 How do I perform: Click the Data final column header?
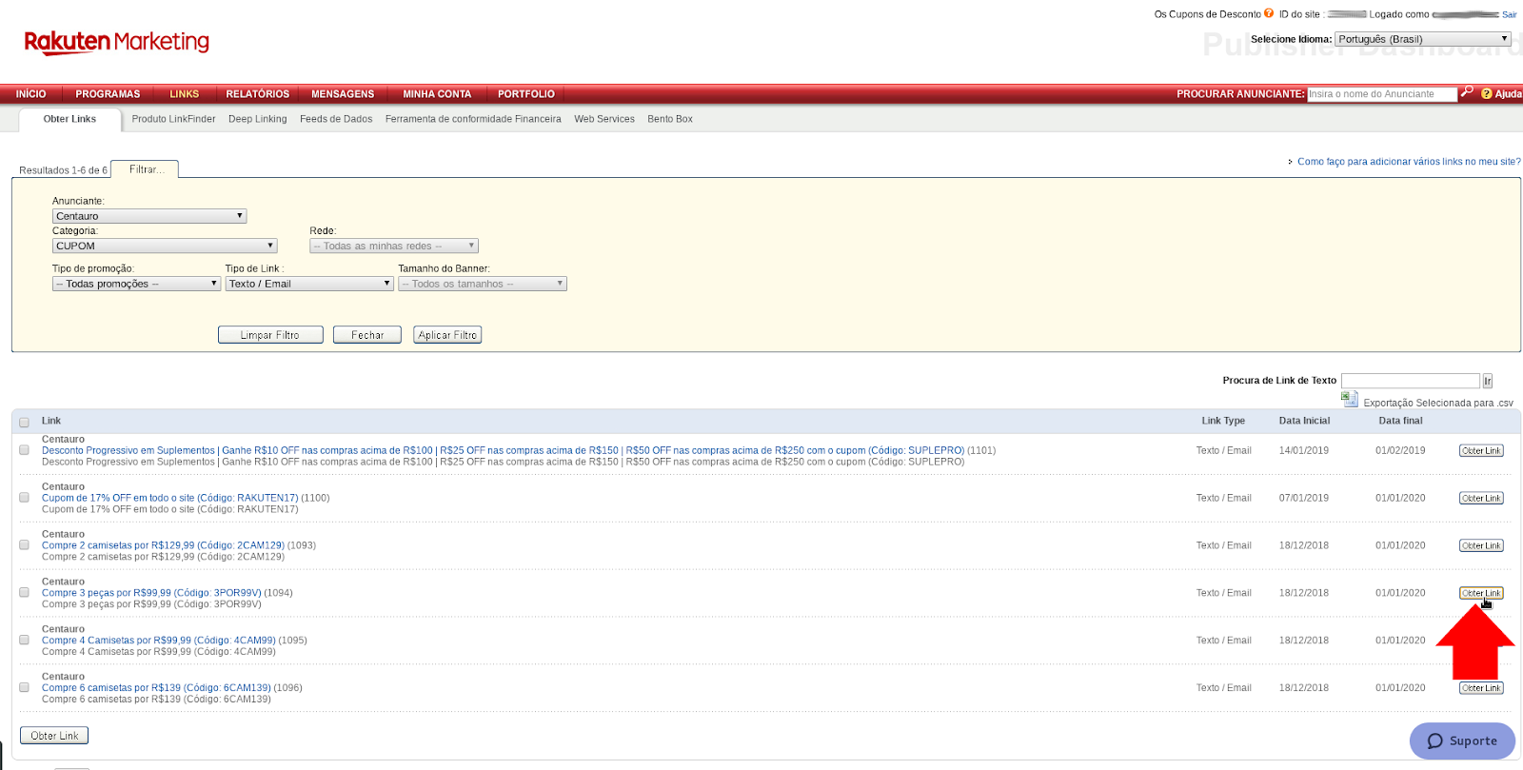[x=1400, y=421]
